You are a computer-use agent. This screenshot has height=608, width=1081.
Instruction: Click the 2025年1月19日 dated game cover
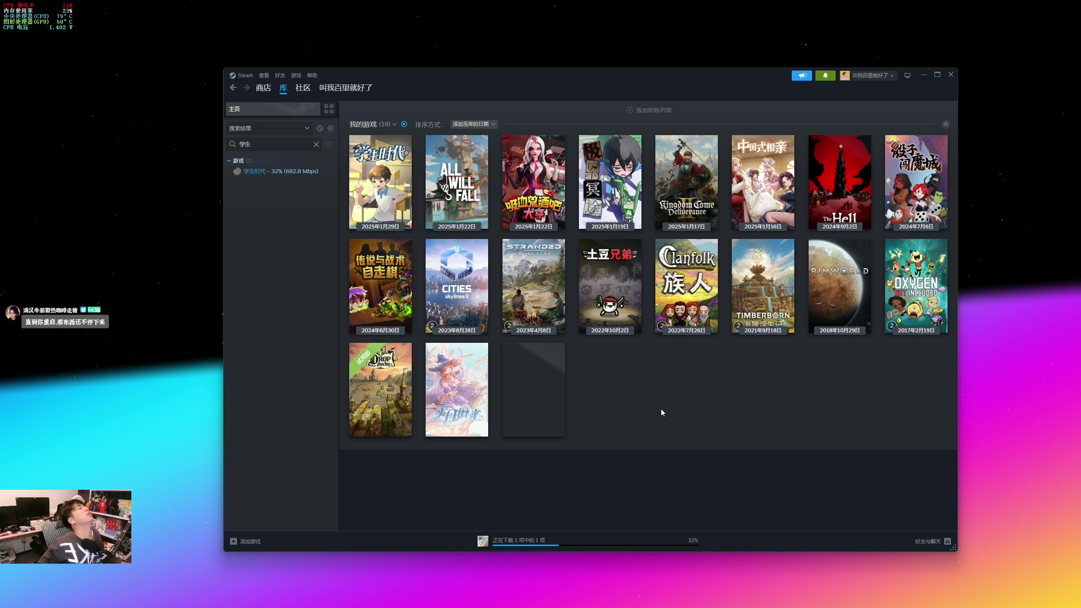[610, 182]
